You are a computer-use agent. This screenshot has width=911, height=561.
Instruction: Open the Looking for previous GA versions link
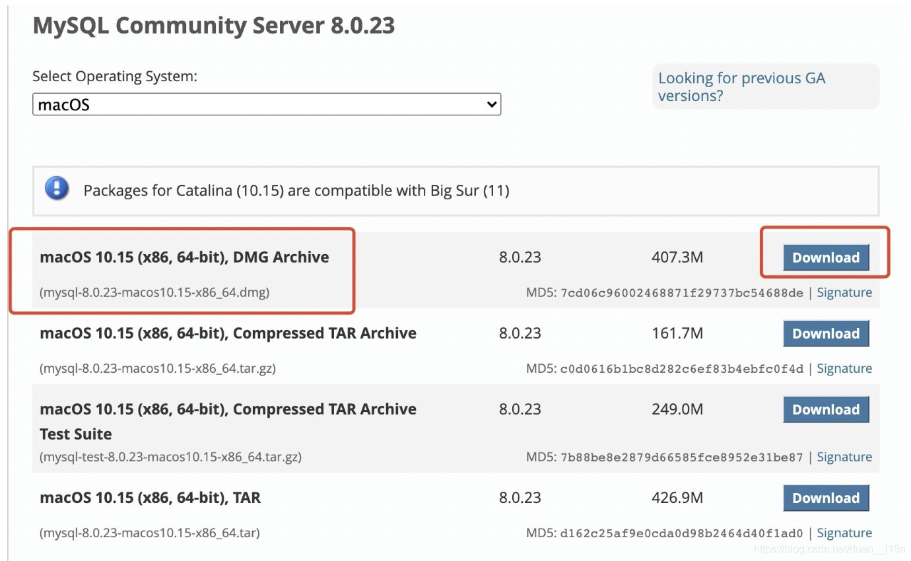(741, 86)
